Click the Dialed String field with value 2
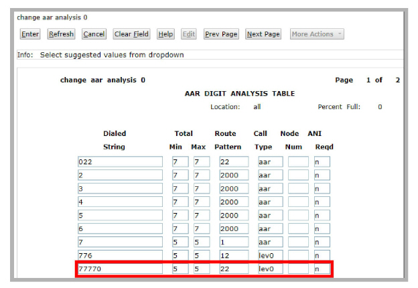Image resolution: width=418 pixels, height=288 pixels. click(120, 175)
